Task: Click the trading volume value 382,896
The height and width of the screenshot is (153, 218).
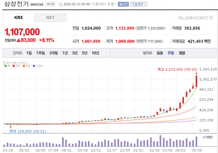Action: tap(192, 28)
